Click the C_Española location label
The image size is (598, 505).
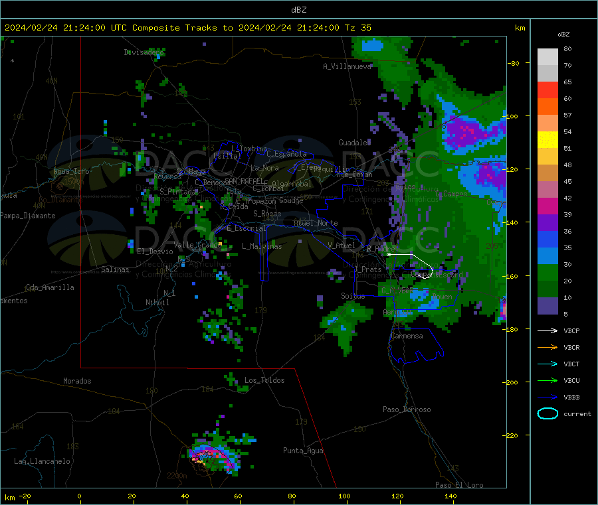(x=286, y=154)
